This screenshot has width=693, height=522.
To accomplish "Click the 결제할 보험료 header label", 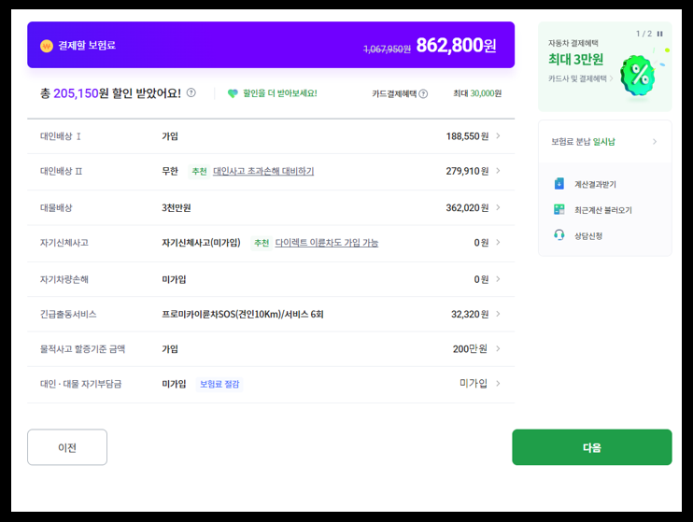I will (87, 46).
